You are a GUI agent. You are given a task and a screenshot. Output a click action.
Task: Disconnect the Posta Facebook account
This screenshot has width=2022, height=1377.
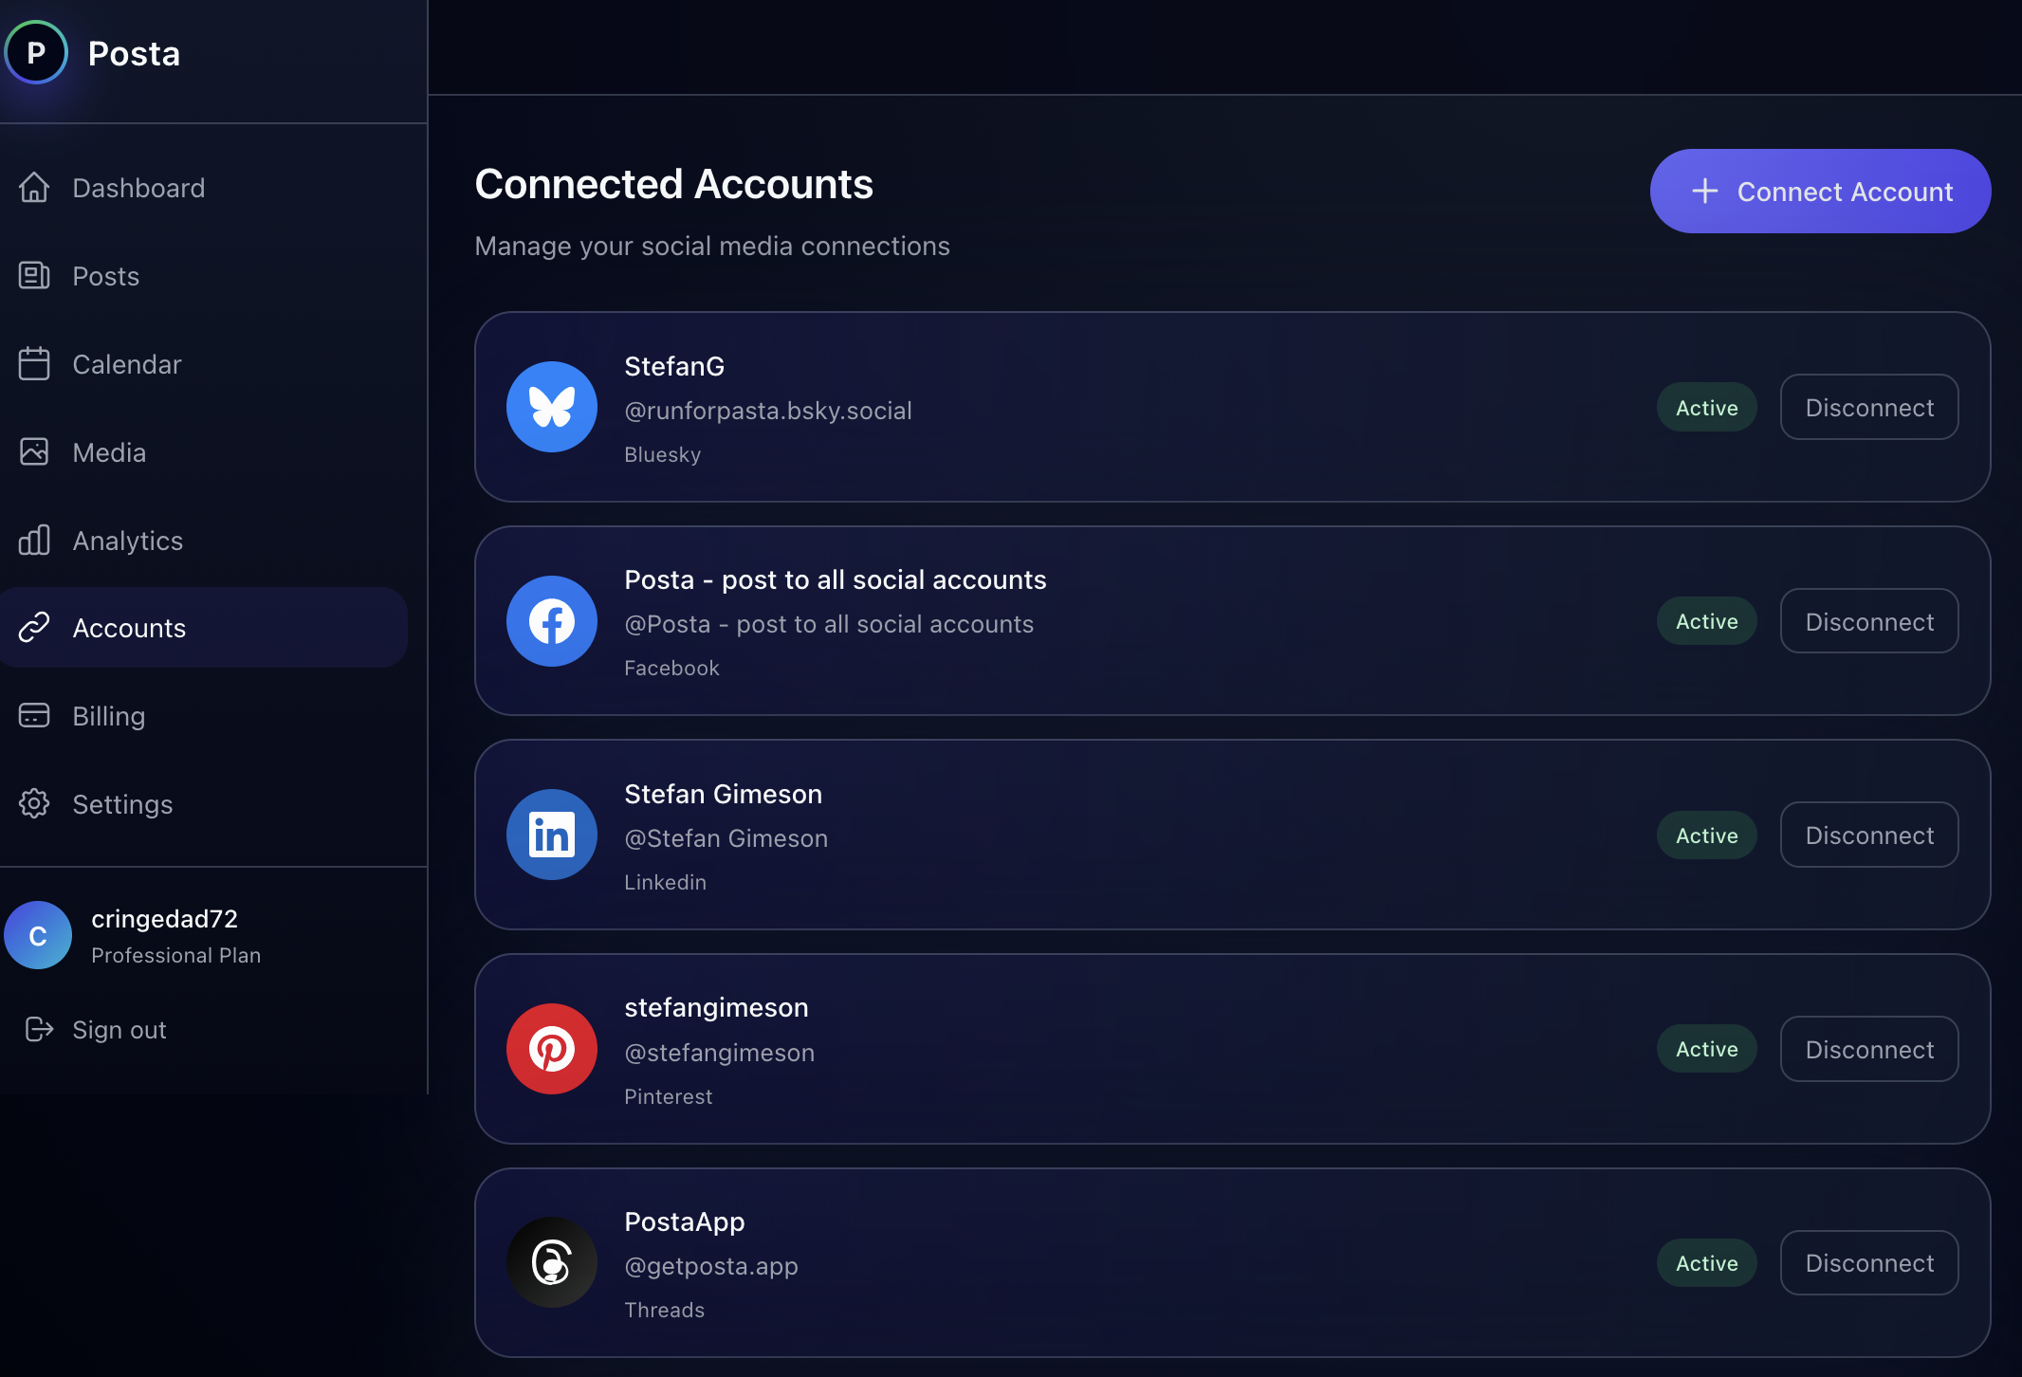(x=1869, y=621)
